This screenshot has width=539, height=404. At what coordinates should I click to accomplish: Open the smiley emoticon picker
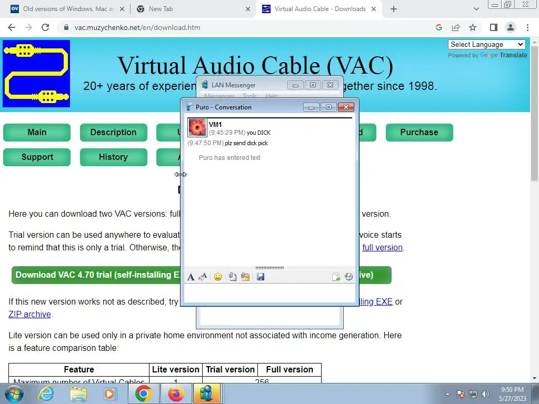[x=217, y=277]
